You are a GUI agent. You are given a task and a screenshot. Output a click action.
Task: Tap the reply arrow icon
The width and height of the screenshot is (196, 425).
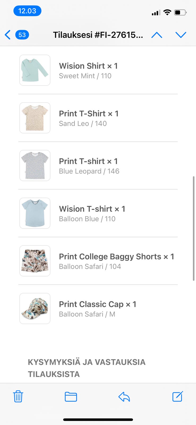click(124, 397)
